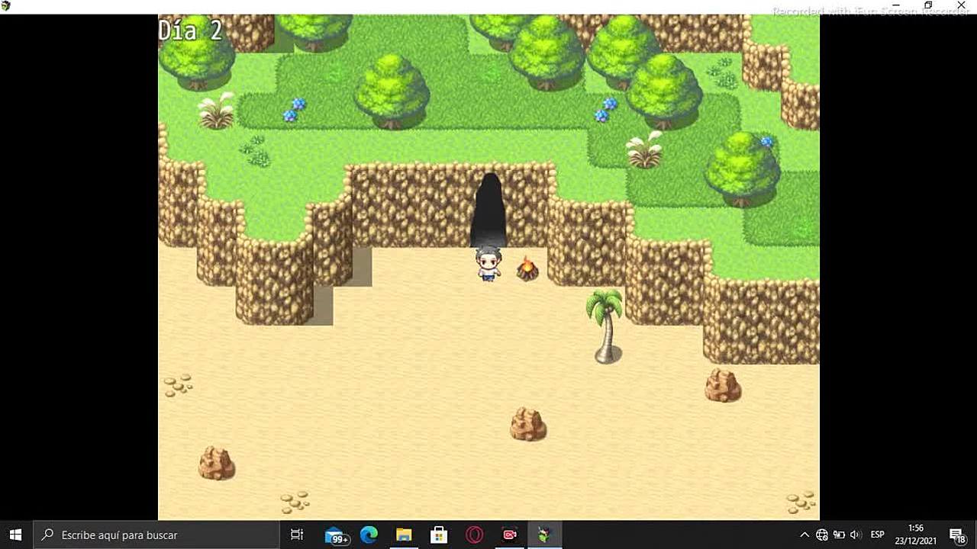This screenshot has height=549, width=977.
Task: Open File Explorer from the taskbar
Action: [x=404, y=535]
